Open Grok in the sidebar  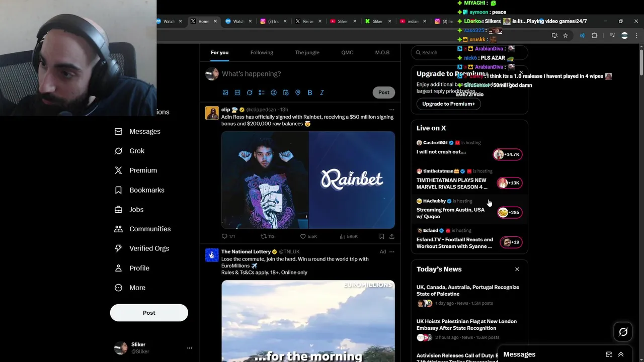(129, 151)
